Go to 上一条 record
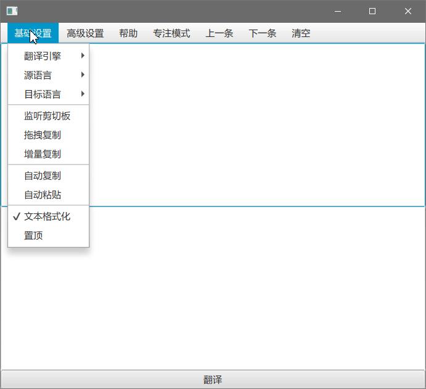Viewport: 426px width, 389px height. [219, 33]
